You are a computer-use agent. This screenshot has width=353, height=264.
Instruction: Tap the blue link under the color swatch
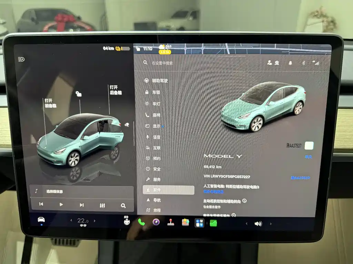(308, 157)
